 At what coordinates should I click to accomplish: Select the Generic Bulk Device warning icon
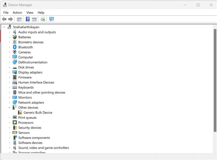(x=20, y=112)
